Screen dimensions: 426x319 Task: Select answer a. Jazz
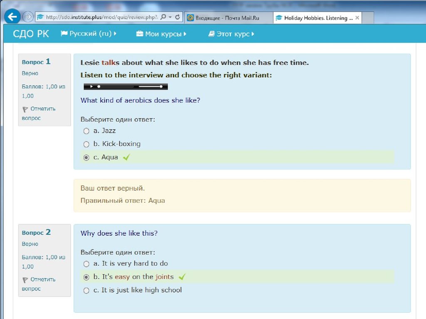[87, 131]
